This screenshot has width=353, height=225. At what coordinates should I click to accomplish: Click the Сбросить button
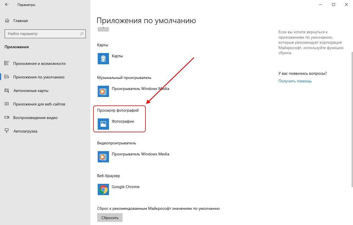tap(110, 218)
